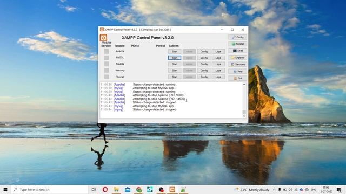Open Config for the Apache module
The height and width of the screenshot is (194, 346).
coord(204,52)
